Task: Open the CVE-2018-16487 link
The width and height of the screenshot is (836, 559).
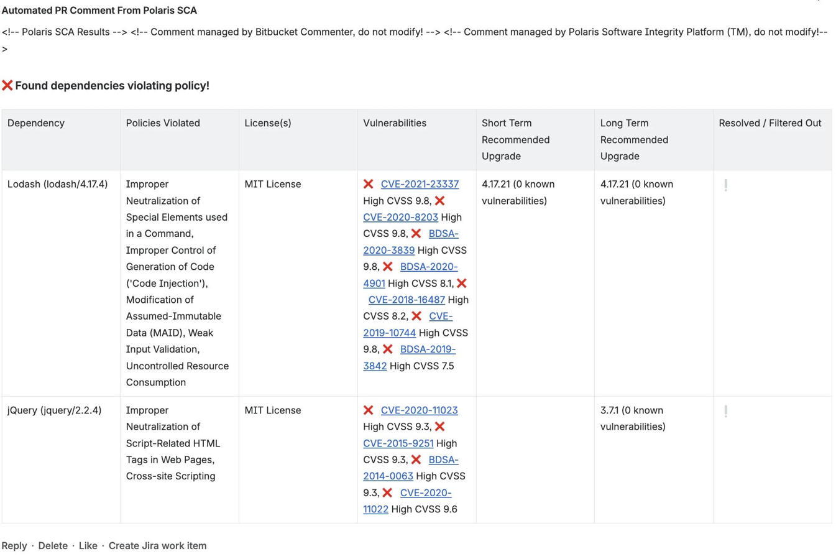Action: (x=407, y=300)
